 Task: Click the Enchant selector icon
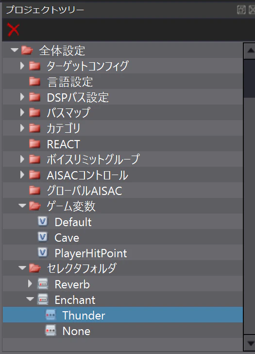coord(43,300)
